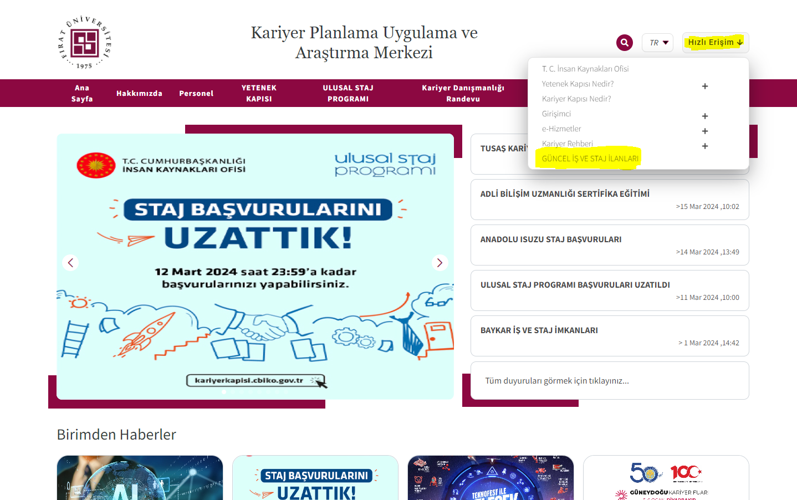Open the Kariyer Rehberi menu entry

click(x=568, y=144)
